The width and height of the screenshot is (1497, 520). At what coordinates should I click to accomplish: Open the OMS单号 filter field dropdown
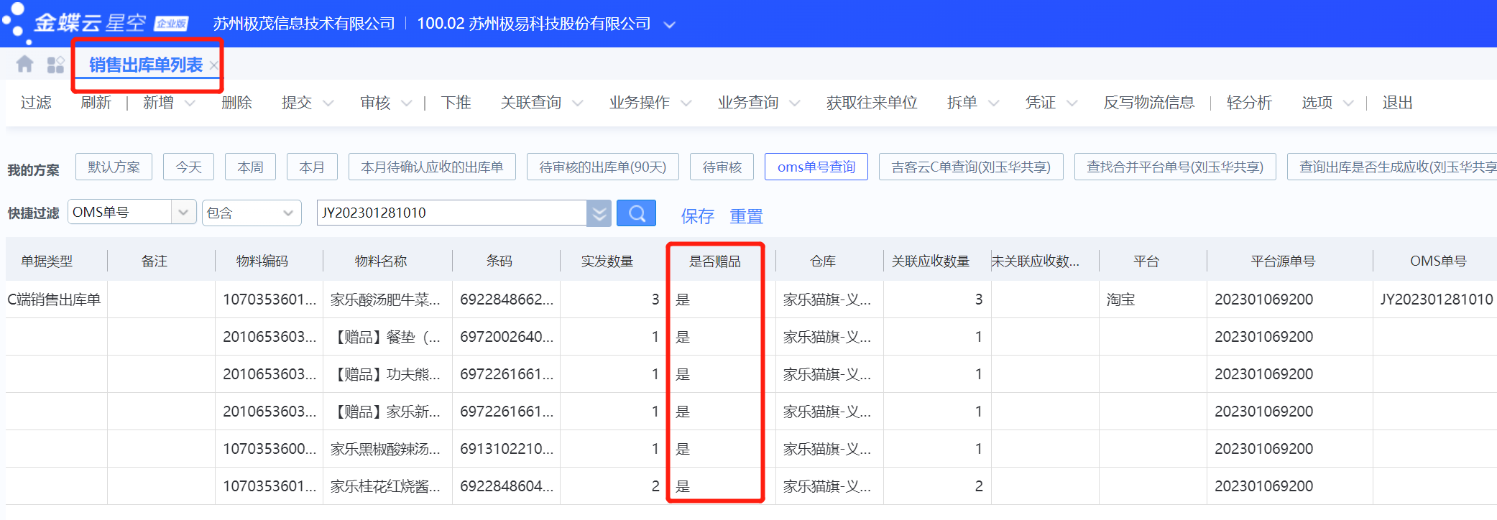click(183, 213)
